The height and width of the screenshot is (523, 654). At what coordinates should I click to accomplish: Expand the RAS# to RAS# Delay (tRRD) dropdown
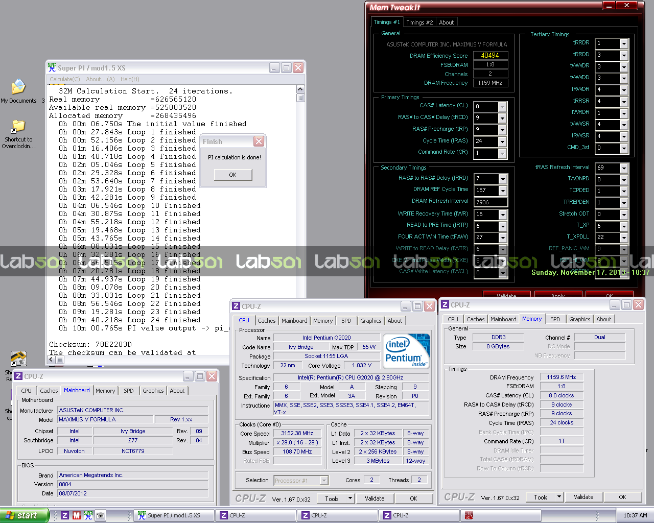(503, 179)
